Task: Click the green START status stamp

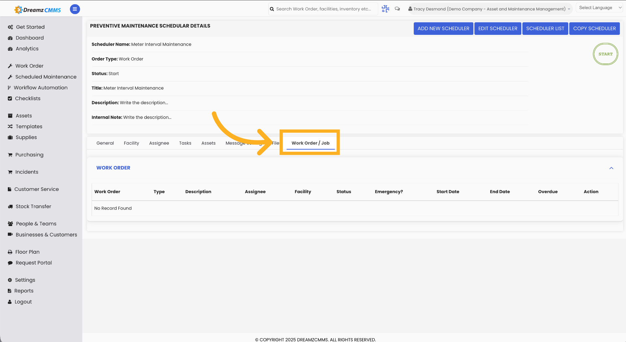Action: click(x=605, y=54)
